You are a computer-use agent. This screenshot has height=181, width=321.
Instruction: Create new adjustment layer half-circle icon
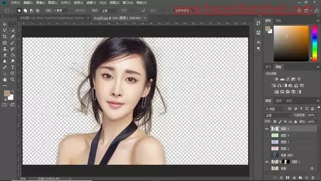294,177
